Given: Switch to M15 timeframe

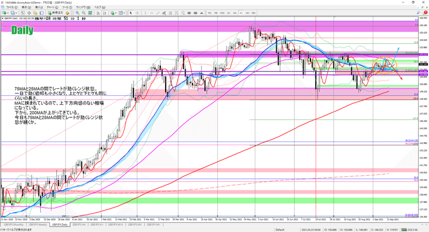Looking at the screenshot, I should pyautogui.click(x=222, y=13).
